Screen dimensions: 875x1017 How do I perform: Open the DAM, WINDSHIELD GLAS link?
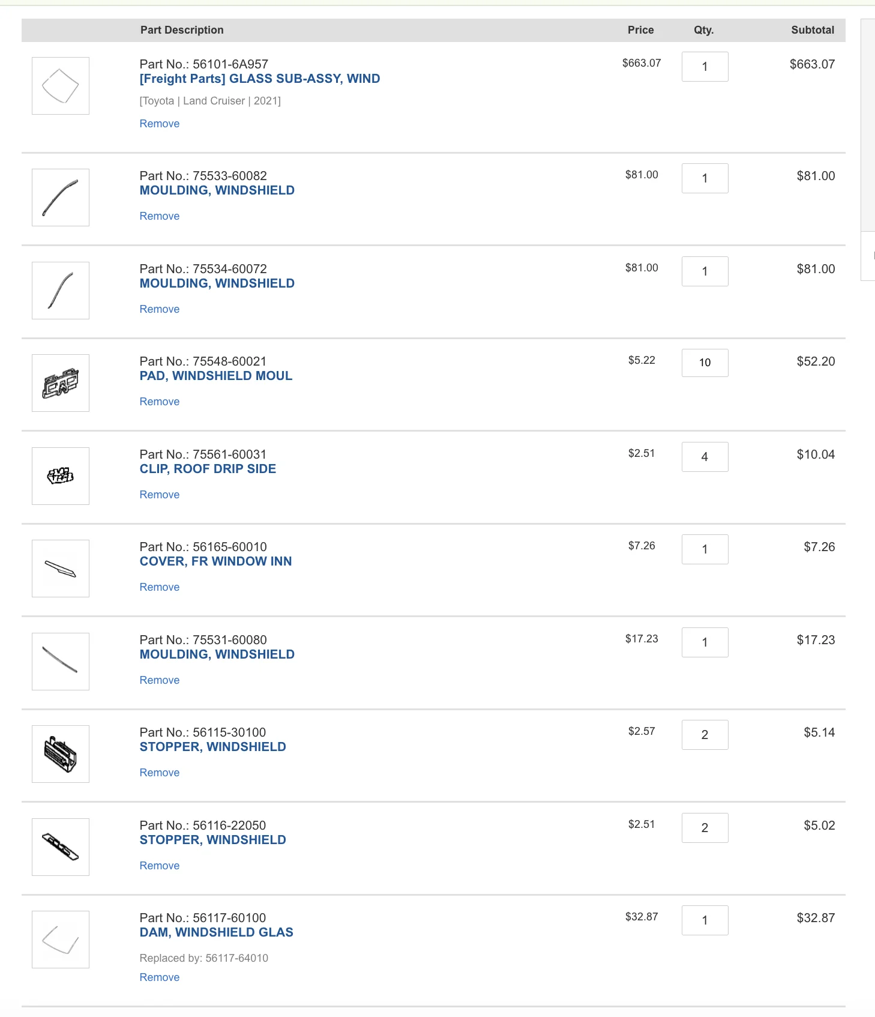click(216, 932)
